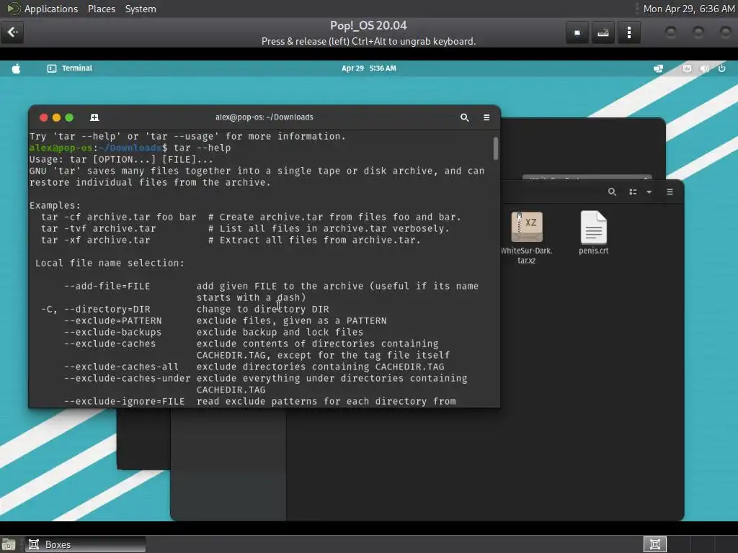Click 'change to directory DIR' description

point(262,309)
